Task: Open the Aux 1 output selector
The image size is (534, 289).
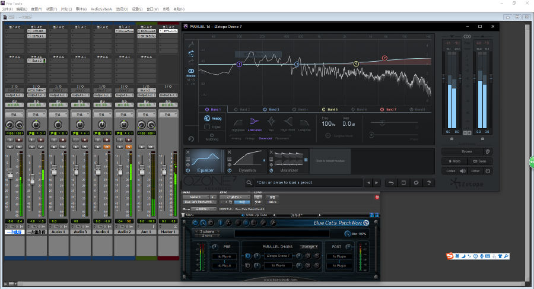Action: 146,95
